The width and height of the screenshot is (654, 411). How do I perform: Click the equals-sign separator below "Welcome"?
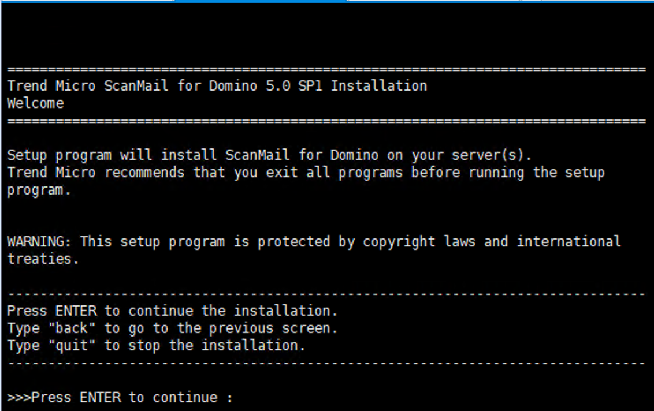(326, 122)
